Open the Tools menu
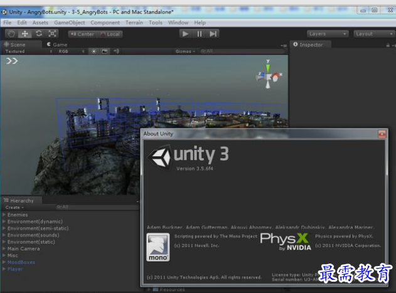Screen dimensions: 396x293 (156, 23)
